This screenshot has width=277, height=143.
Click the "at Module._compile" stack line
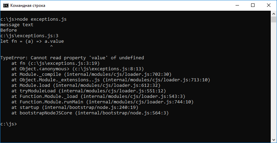point(91,74)
